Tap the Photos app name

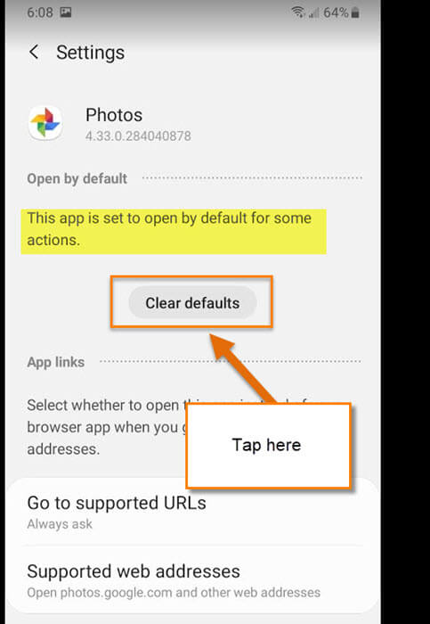point(114,115)
